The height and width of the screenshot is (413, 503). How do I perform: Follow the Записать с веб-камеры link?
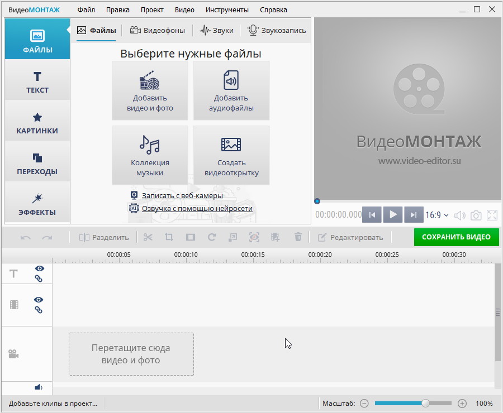(182, 195)
